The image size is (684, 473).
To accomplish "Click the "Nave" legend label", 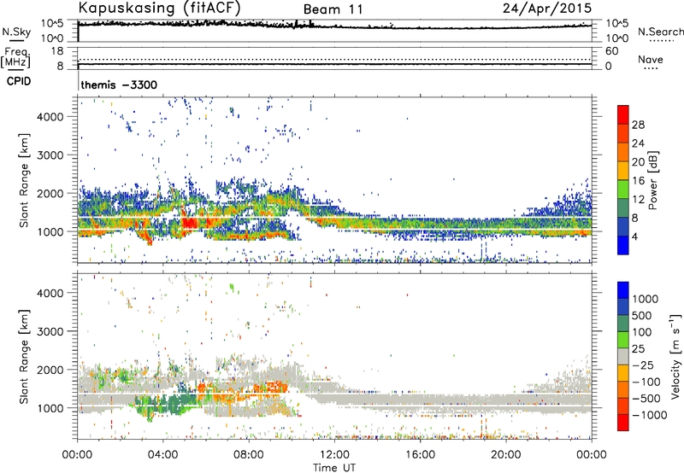I will click(651, 59).
